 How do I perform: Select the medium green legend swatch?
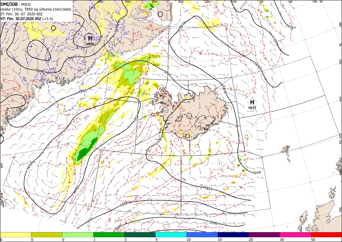(x=109, y=234)
